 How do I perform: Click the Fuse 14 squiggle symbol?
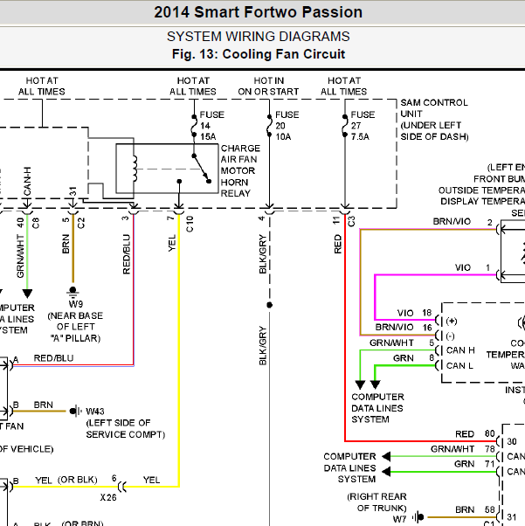click(194, 126)
